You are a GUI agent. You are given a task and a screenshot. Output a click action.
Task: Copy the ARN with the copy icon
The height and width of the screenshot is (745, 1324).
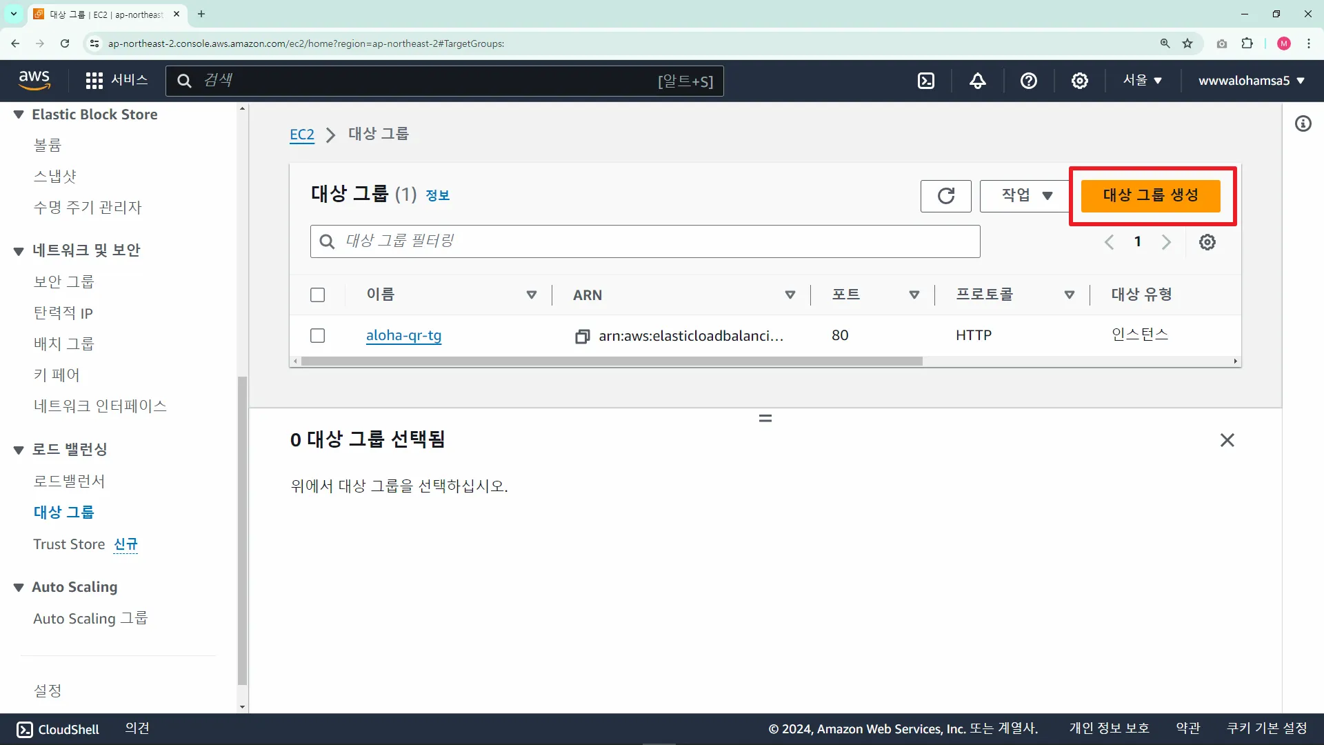click(x=582, y=336)
